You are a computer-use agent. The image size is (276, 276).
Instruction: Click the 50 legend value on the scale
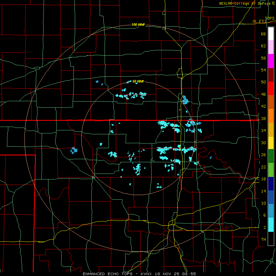263,82
